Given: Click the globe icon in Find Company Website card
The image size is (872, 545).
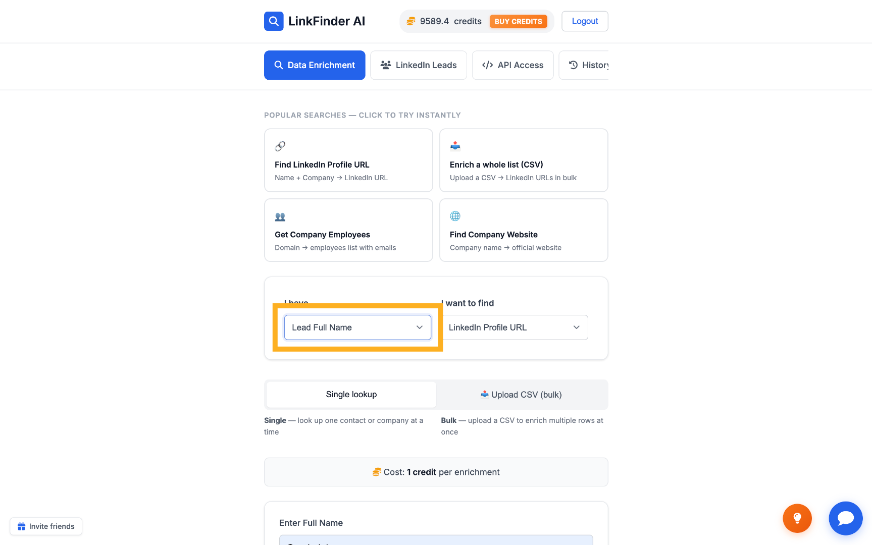Looking at the screenshot, I should [x=455, y=216].
